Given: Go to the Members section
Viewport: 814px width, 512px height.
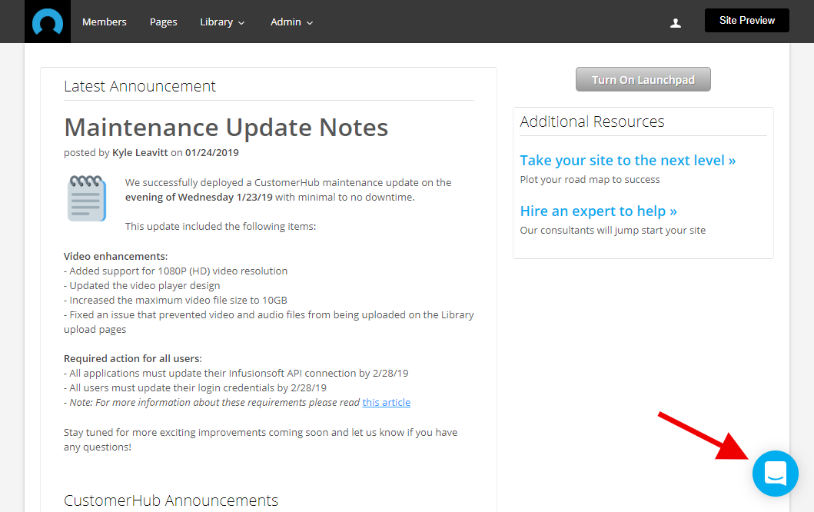Looking at the screenshot, I should [105, 22].
